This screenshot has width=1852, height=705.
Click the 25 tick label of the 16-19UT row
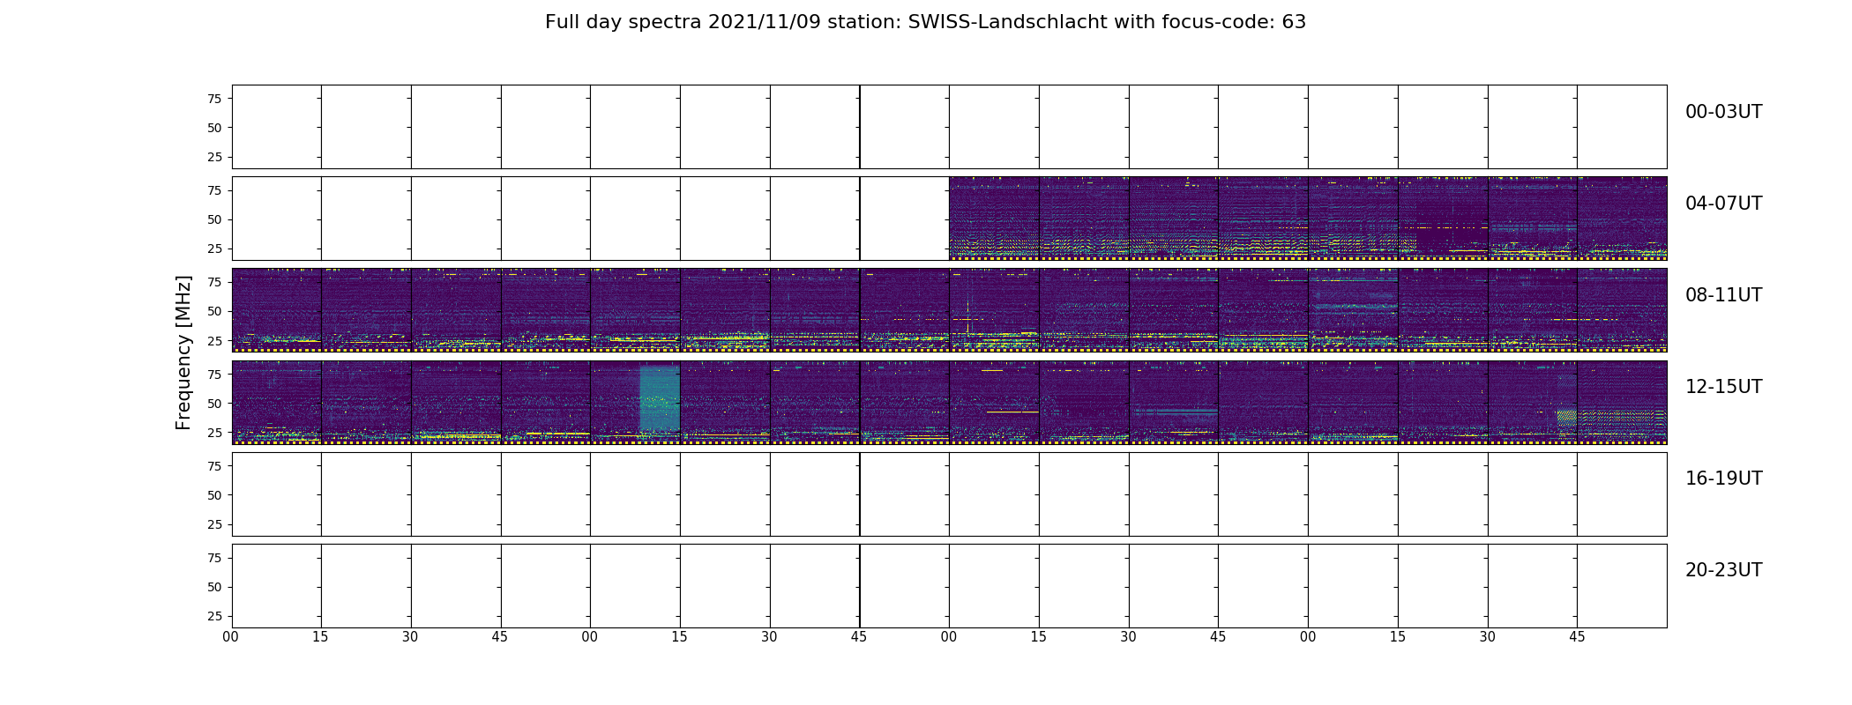(x=214, y=524)
